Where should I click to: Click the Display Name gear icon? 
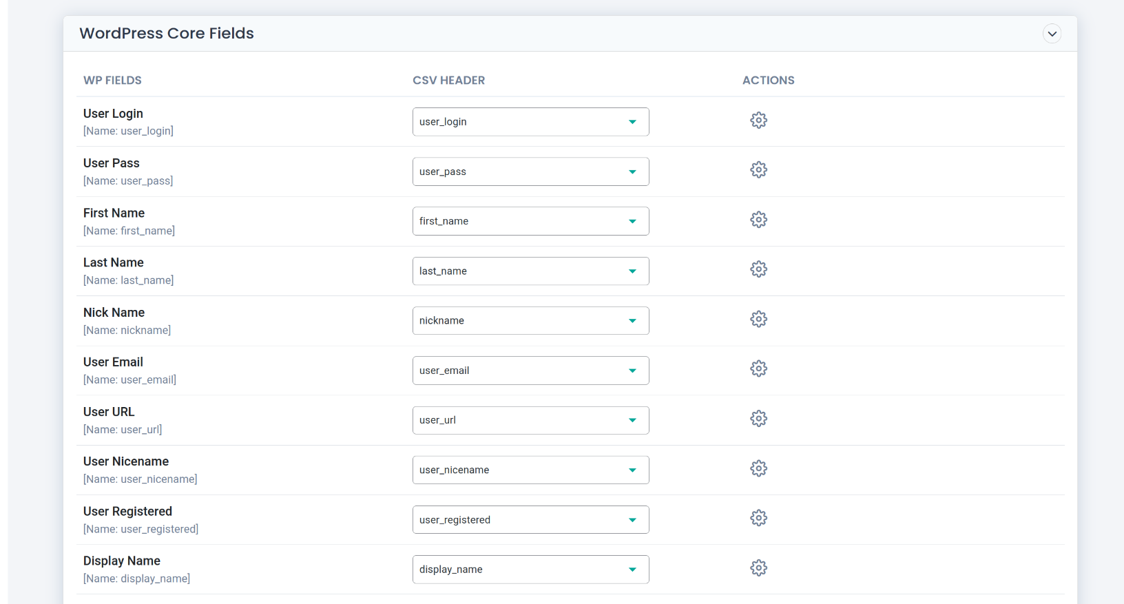(x=758, y=568)
